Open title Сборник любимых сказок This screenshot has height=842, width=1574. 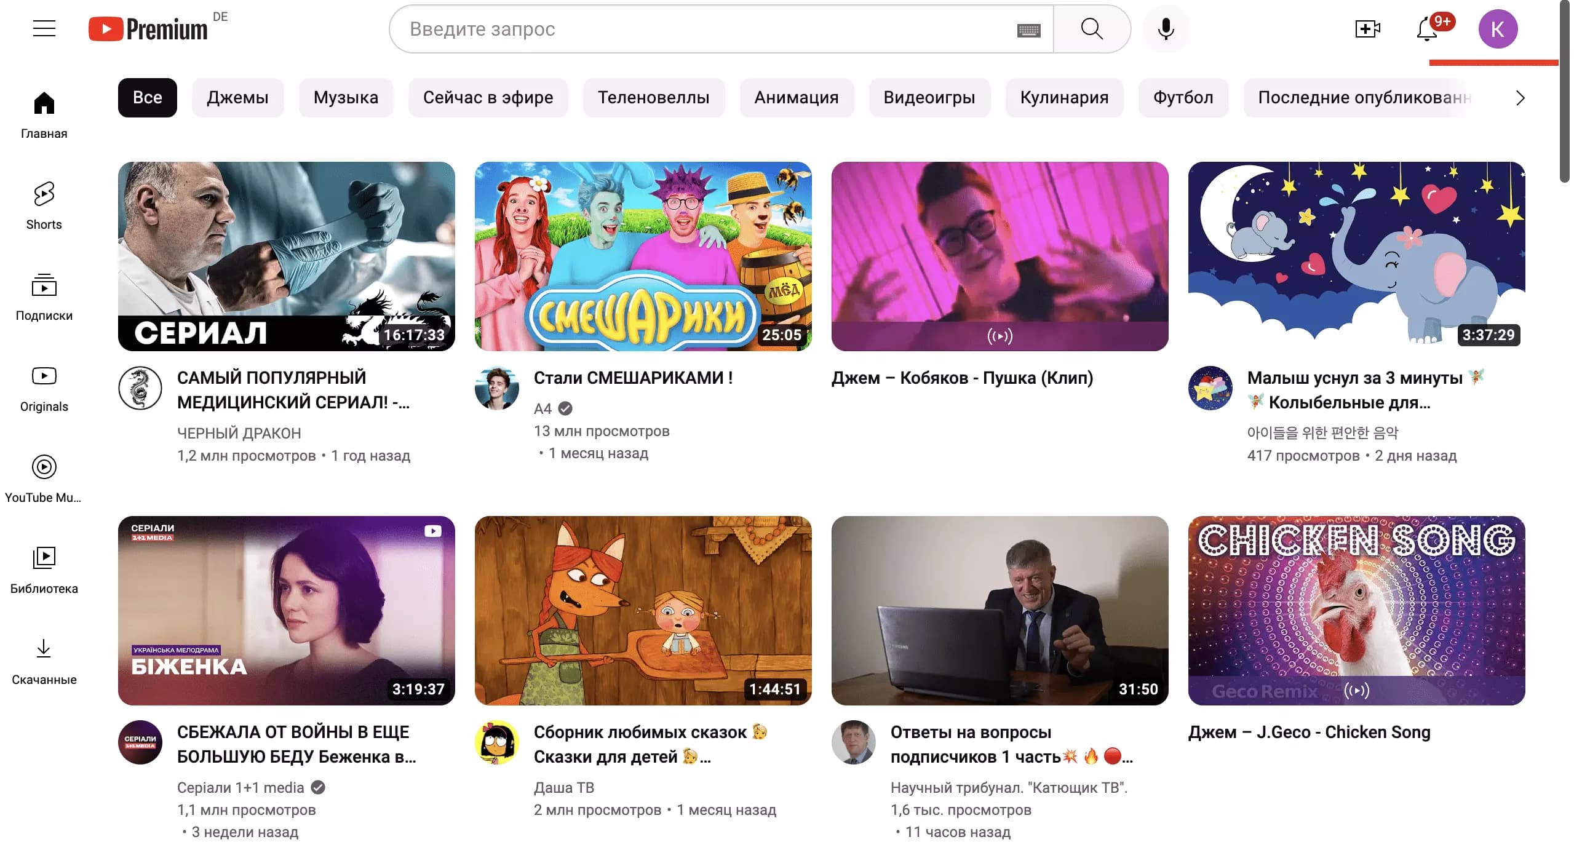click(x=651, y=744)
